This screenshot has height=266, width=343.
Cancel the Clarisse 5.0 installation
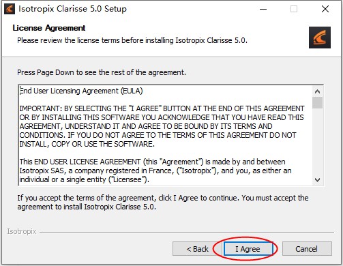click(307, 249)
